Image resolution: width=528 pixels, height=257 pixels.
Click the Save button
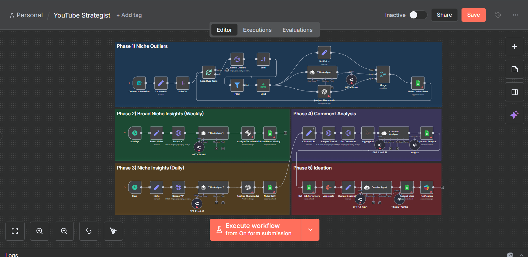(473, 15)
